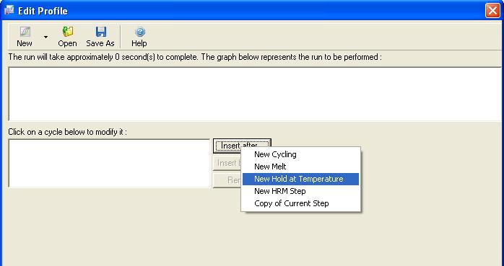Select New Hold at Temperature

click(300, 179)
